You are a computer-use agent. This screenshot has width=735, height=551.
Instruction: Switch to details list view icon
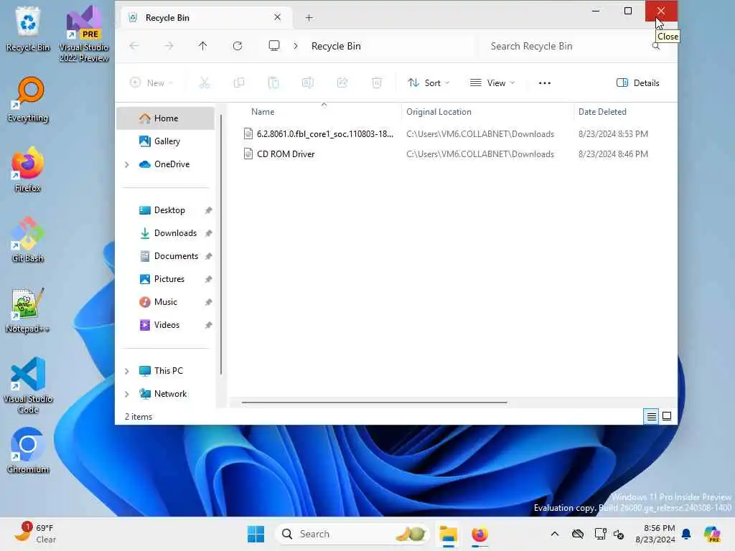(652, 416)
